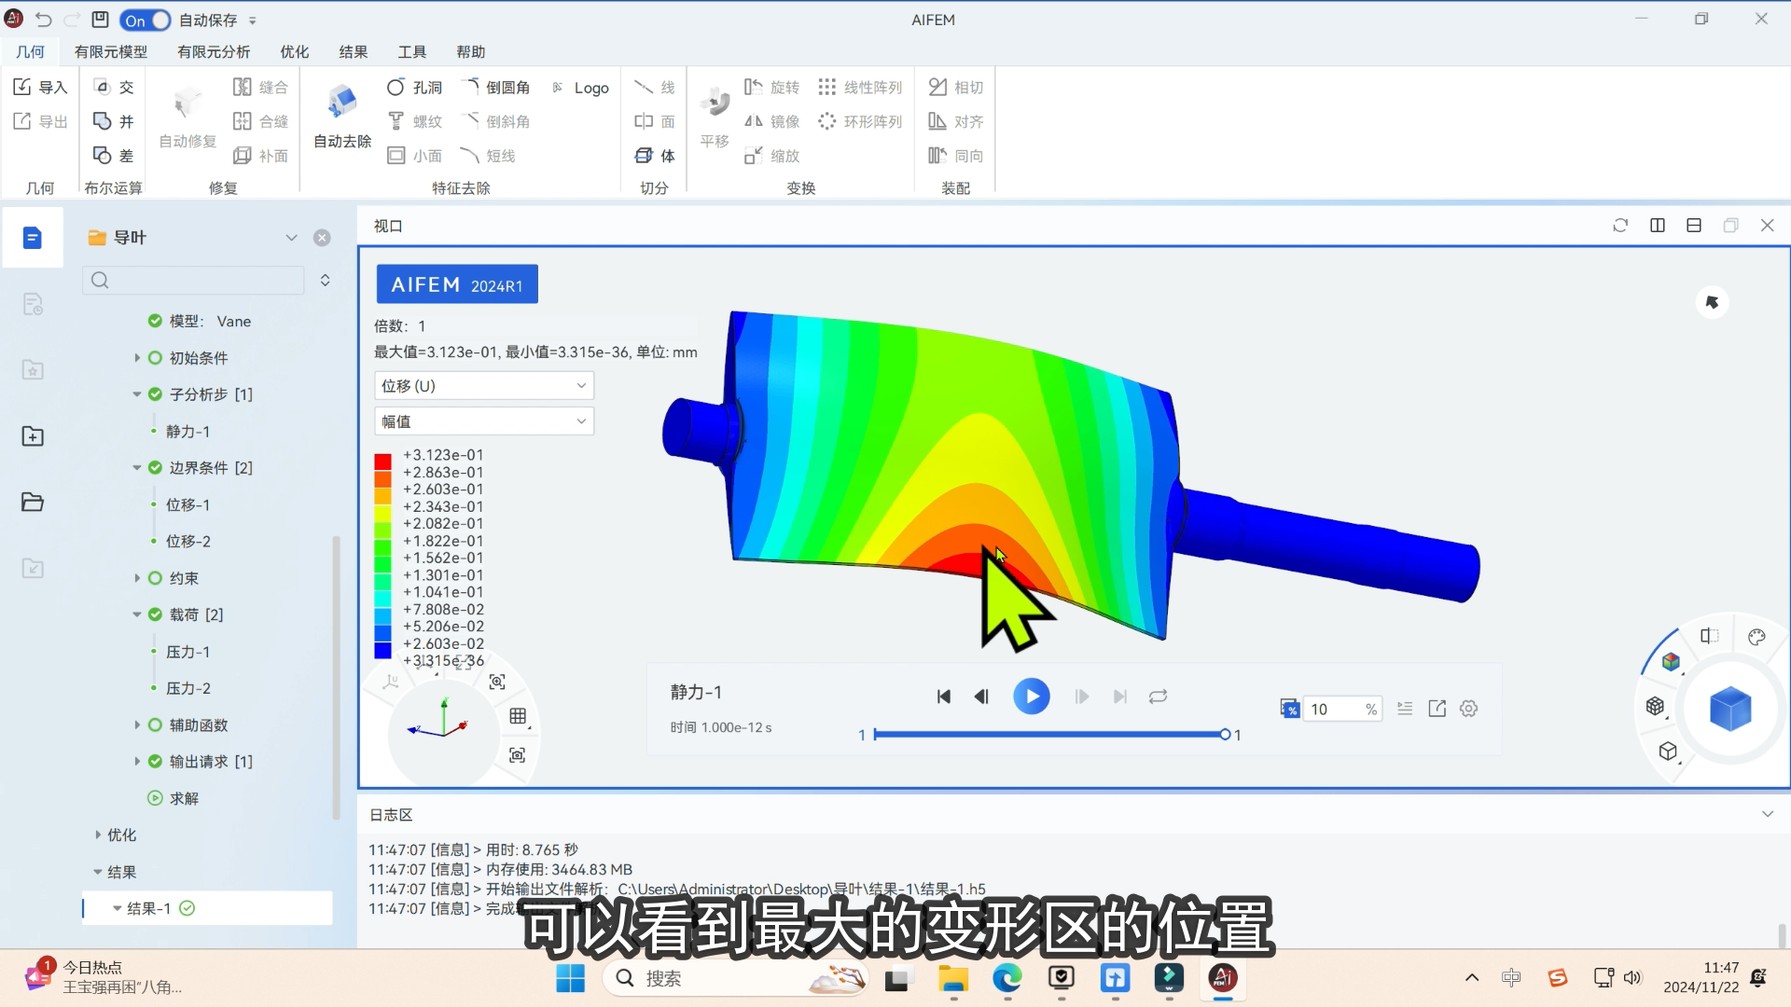Click the 求解 solve item

[184, 798]
